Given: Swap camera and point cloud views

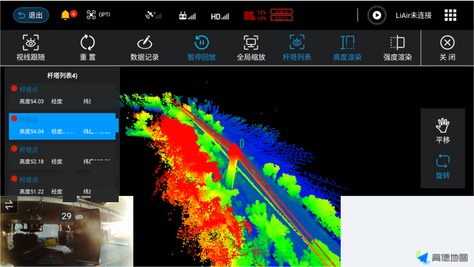Looking at the screenshot, I should 9,205.
